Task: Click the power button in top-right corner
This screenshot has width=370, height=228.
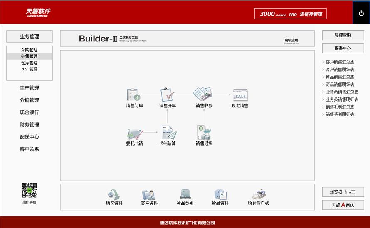Action: pos(361,13)
